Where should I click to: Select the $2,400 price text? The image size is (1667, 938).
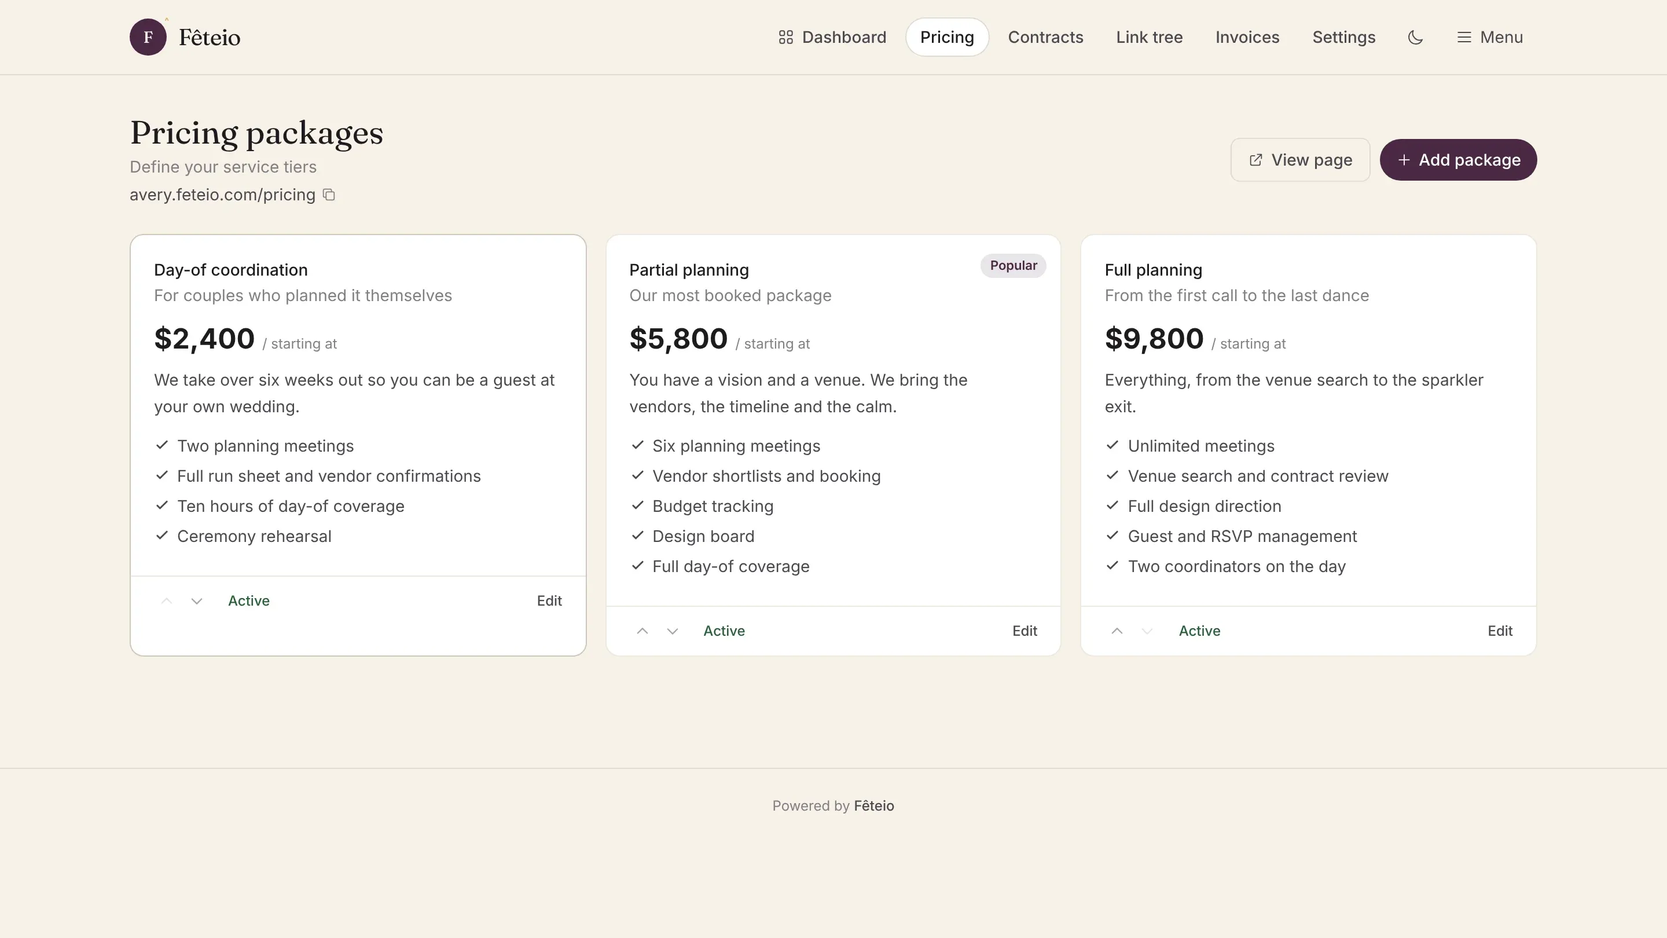tap(204, 339)
